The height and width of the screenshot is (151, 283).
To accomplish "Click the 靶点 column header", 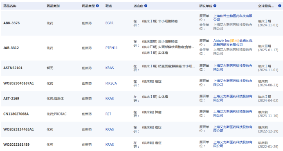I will coord(109,6).
